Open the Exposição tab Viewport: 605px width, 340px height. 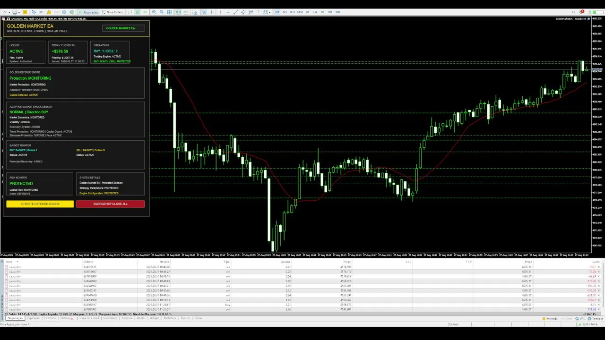34,318
